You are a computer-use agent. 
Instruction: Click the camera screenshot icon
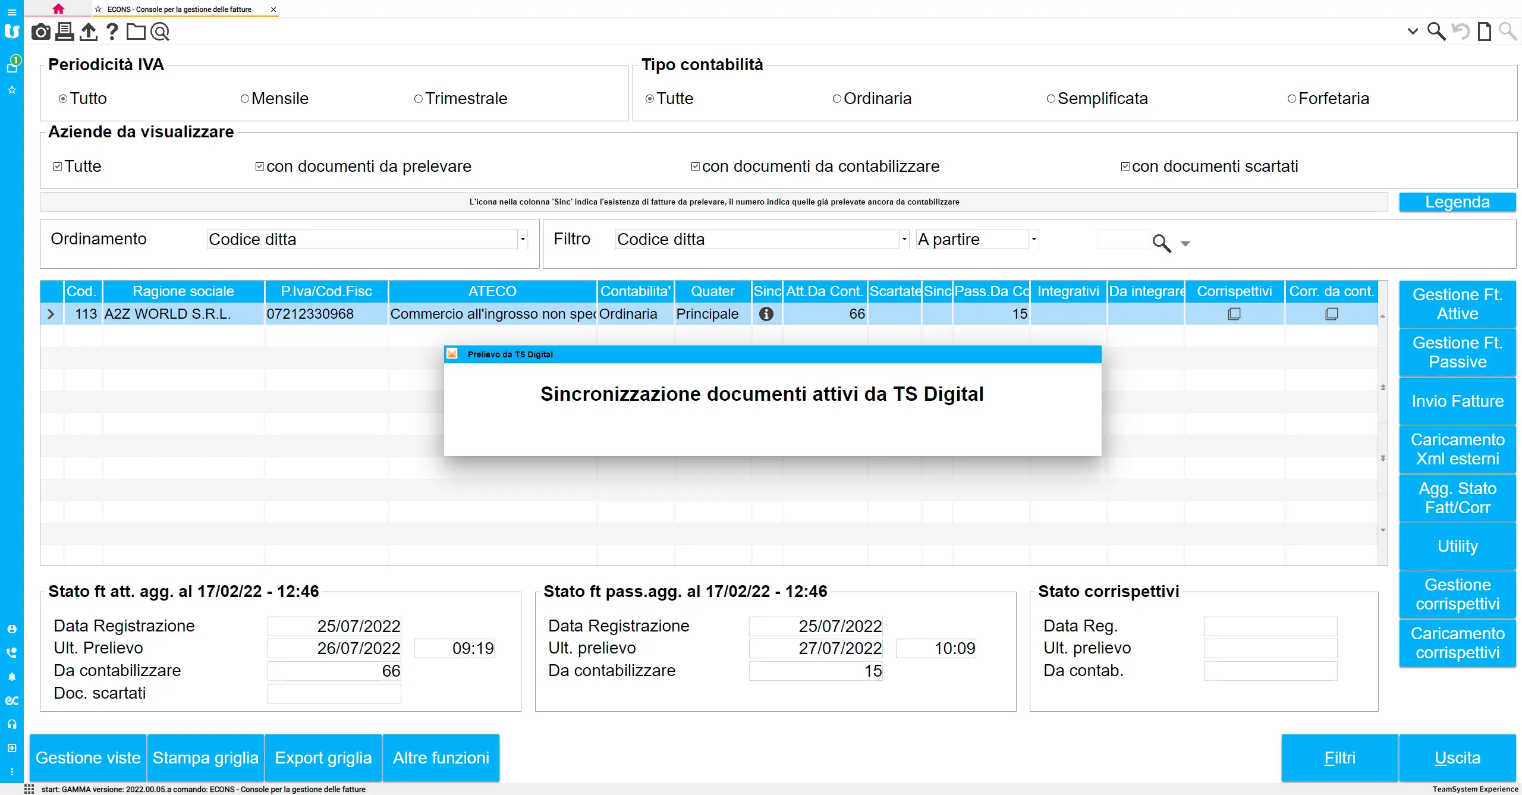point(40,32)
